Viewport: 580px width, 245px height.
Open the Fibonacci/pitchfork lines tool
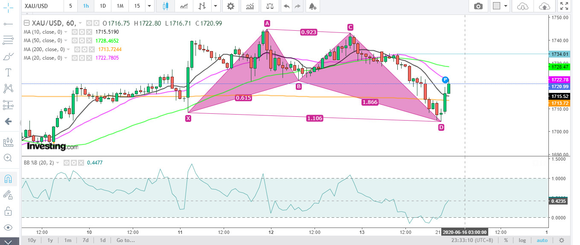[8, 40]
